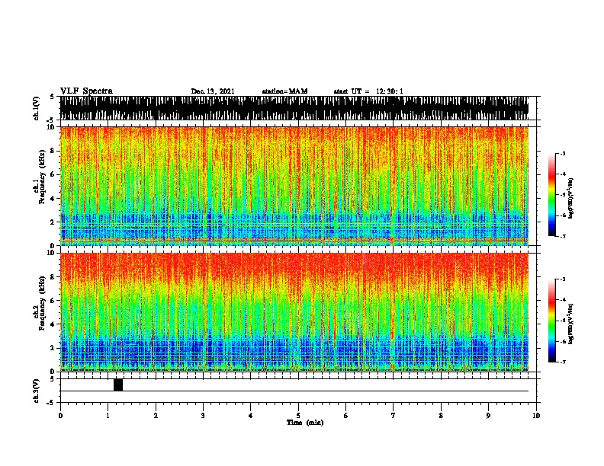Select the date "Dec. 13, 2021"
604x466 pixels.
(x=213, y=91)
